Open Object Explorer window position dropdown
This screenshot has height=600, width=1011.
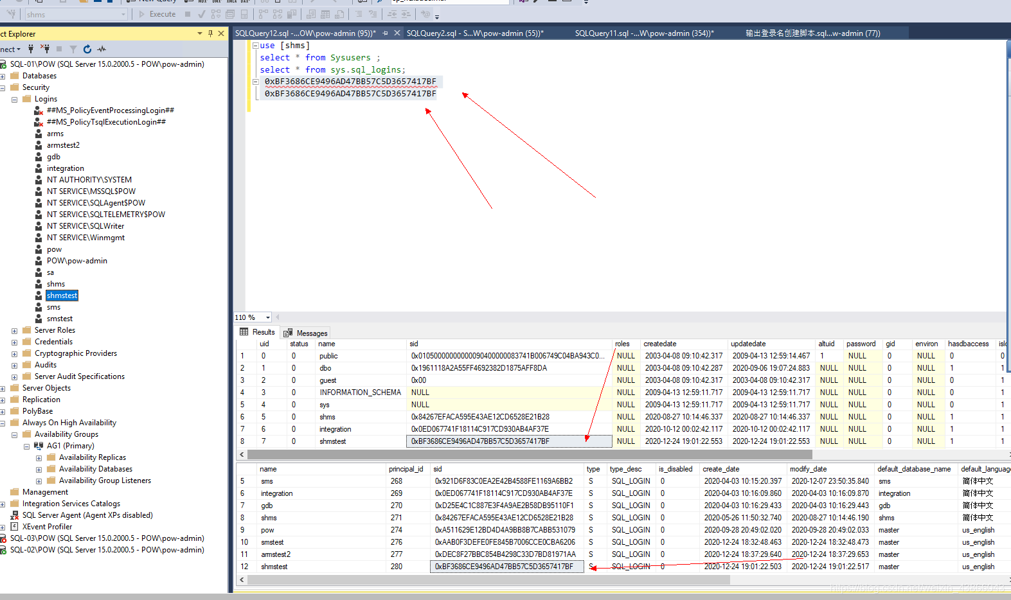(x=200, y=33)
